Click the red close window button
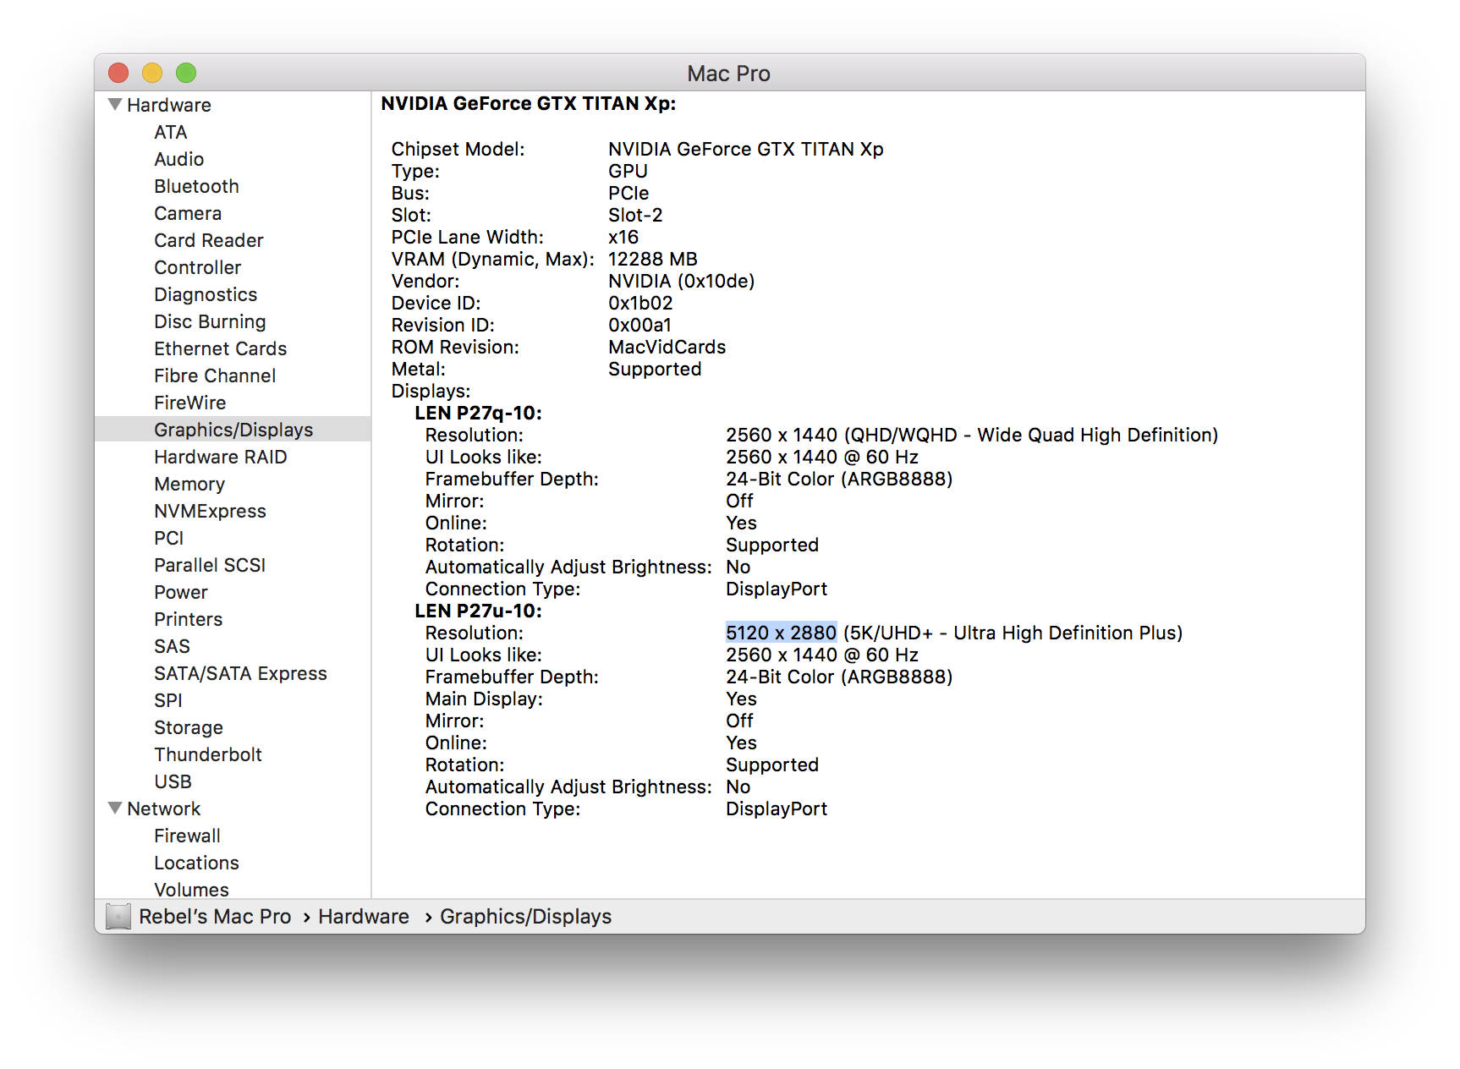The width and height of the screenshot is (1460, 1069). pos(118,73)
